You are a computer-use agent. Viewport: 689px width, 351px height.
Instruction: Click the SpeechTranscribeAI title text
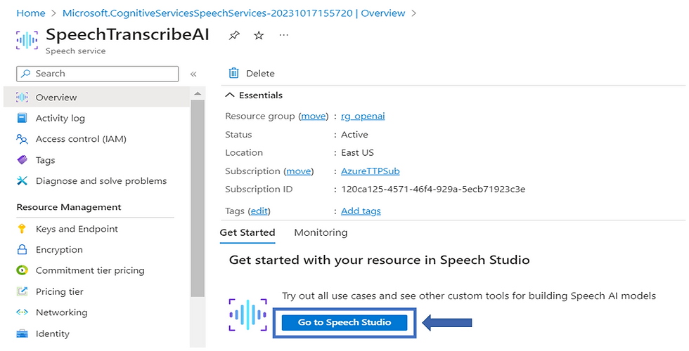[127, 34]
